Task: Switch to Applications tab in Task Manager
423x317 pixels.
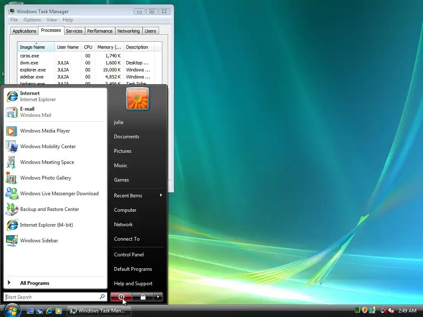Action: coord(24,31)
